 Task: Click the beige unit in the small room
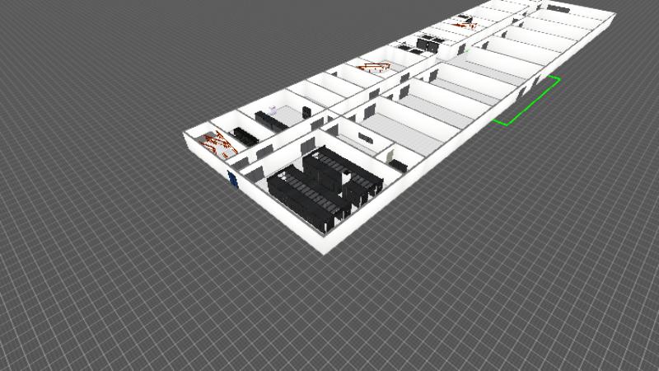(x=389, y=155)
